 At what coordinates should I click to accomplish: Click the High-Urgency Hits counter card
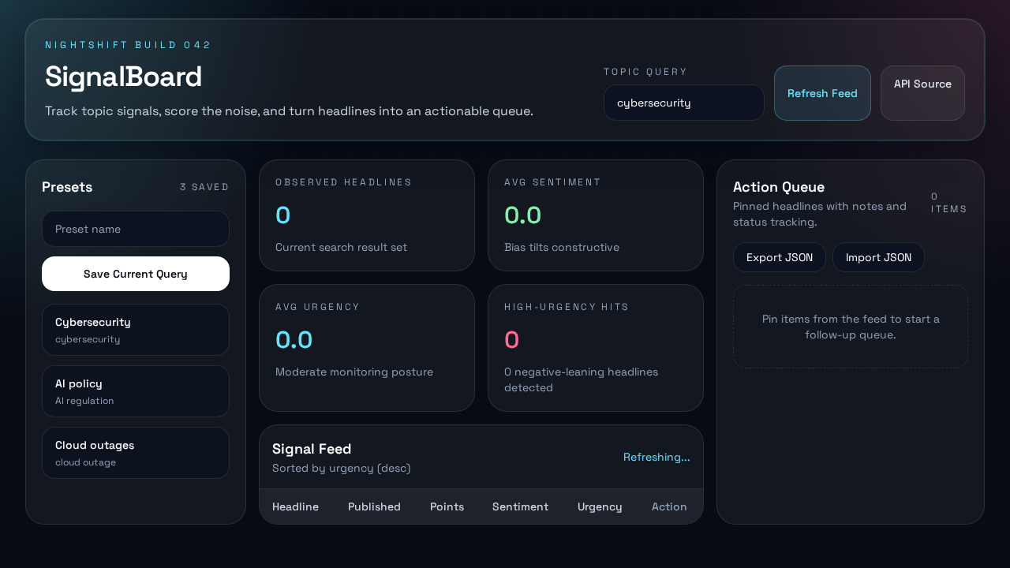pyautogui.click(x=595, y=347)
